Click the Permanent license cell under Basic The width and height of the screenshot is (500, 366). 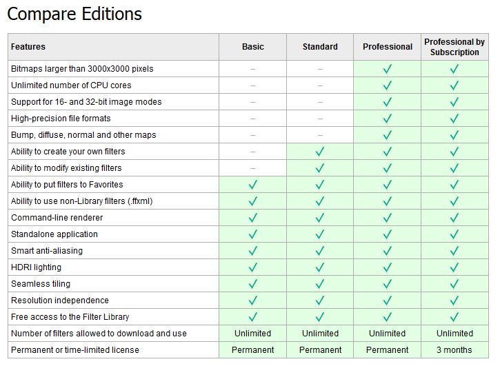tap(252, 350)
